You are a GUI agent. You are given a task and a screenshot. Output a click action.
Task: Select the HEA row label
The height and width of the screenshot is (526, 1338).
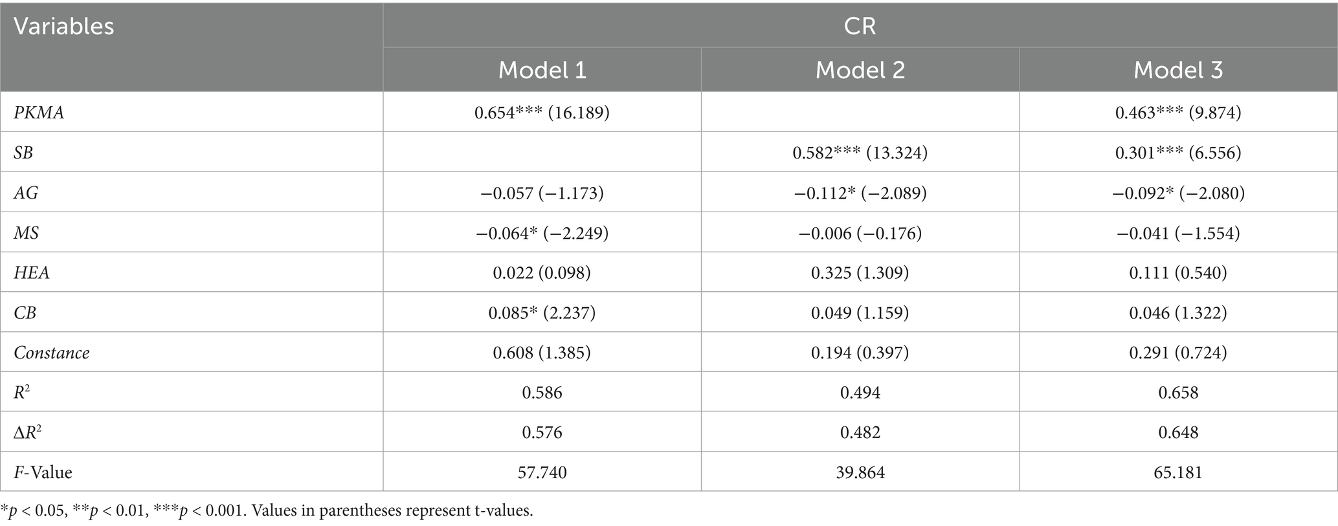click(x=32, y=273)
